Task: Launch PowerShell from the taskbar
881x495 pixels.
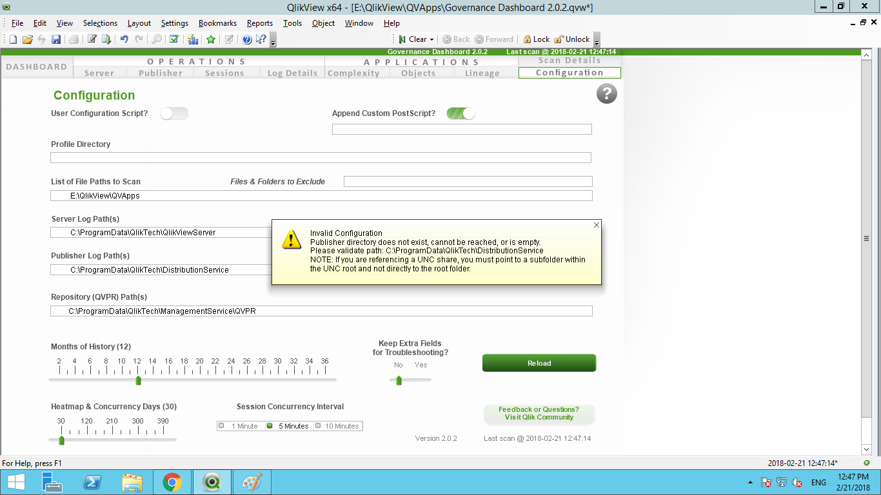Action: (x=92, y=482)
